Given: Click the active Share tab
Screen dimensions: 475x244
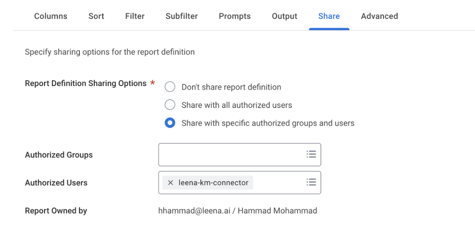Looking at the screenshot, I should (x=329, y=16).
